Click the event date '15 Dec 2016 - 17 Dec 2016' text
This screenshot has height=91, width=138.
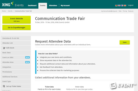point(45,22)
